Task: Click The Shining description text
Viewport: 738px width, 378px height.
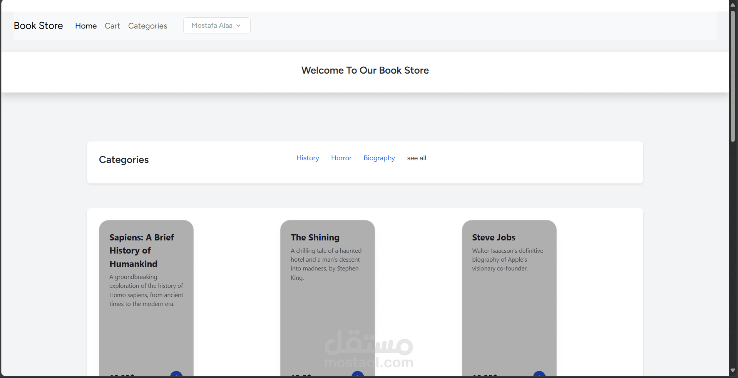Action: tap(326, 264)
